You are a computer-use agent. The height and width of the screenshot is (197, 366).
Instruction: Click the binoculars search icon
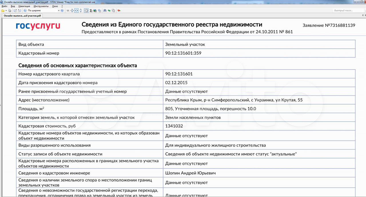click(105, 11)
